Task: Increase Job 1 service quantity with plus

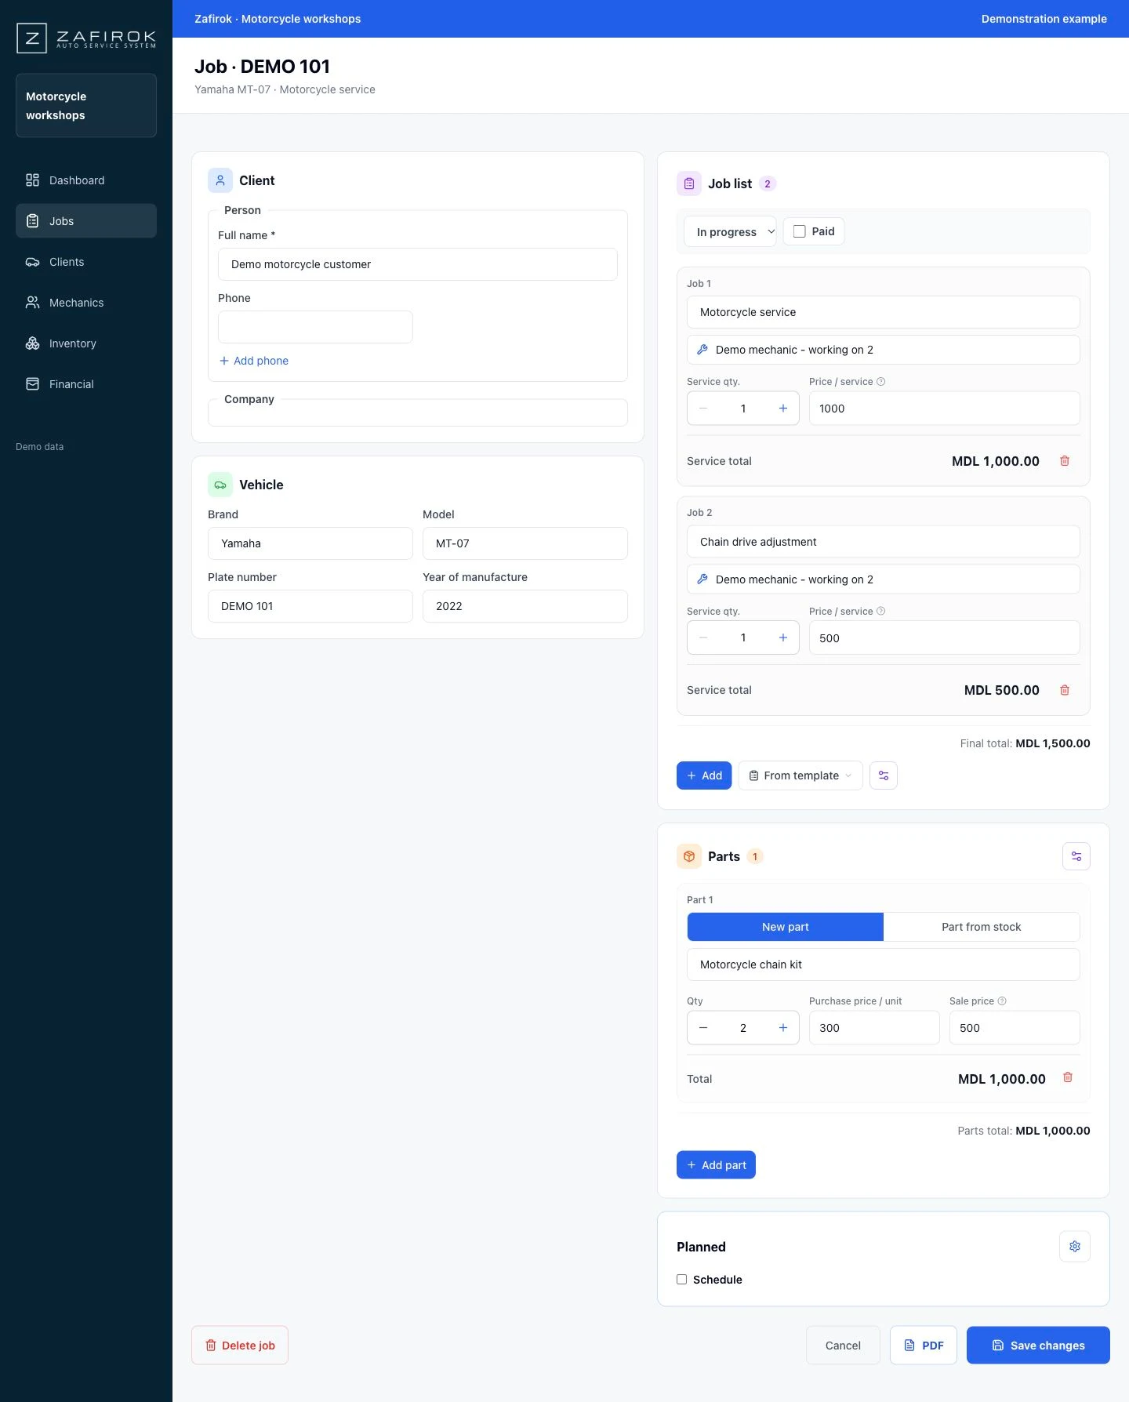Action: tap(783, 409)
